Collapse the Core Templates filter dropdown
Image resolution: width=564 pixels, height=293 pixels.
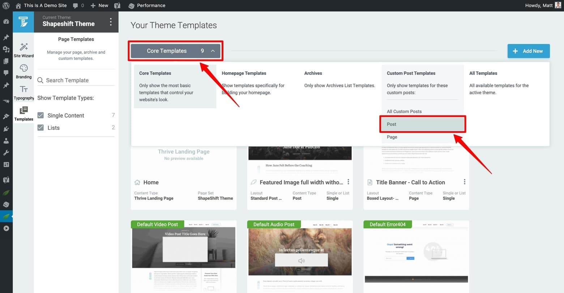[x=175, y=51]
